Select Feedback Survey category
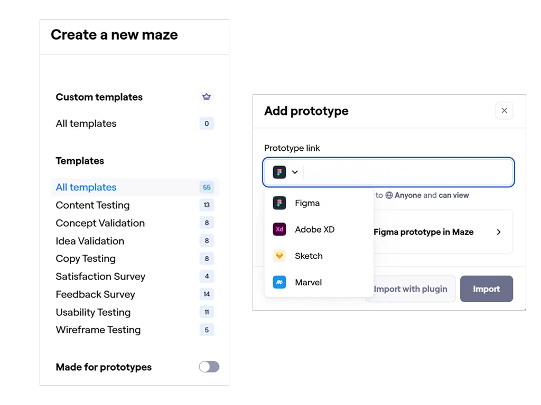The width and height of the screenshot is (541, 405). tap(95, 294)
